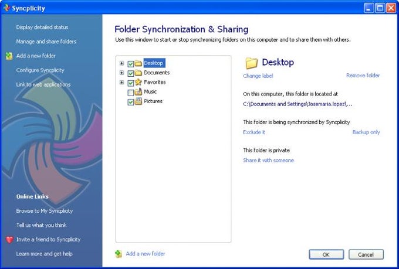Select the Documents label in folder tree
The width and height of the screenshot is (399, 269).
(x=157, y=73)
